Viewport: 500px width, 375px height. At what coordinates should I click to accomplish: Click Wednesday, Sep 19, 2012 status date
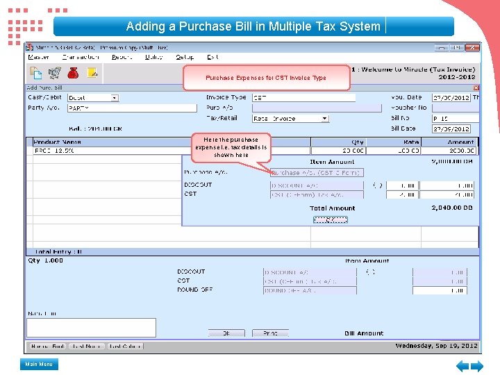coord(437,346)
